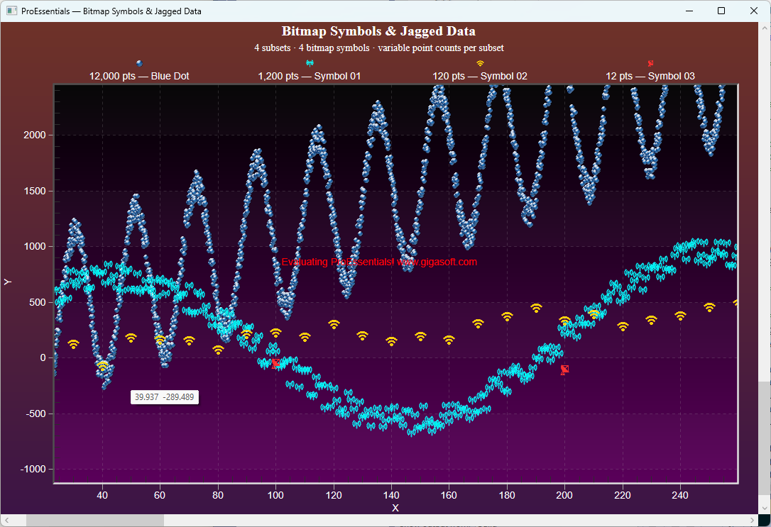Click the '1,200 pts — Symbol 01' legend label
The width and height of the screenshot is (771, 527).
point(310,76)
